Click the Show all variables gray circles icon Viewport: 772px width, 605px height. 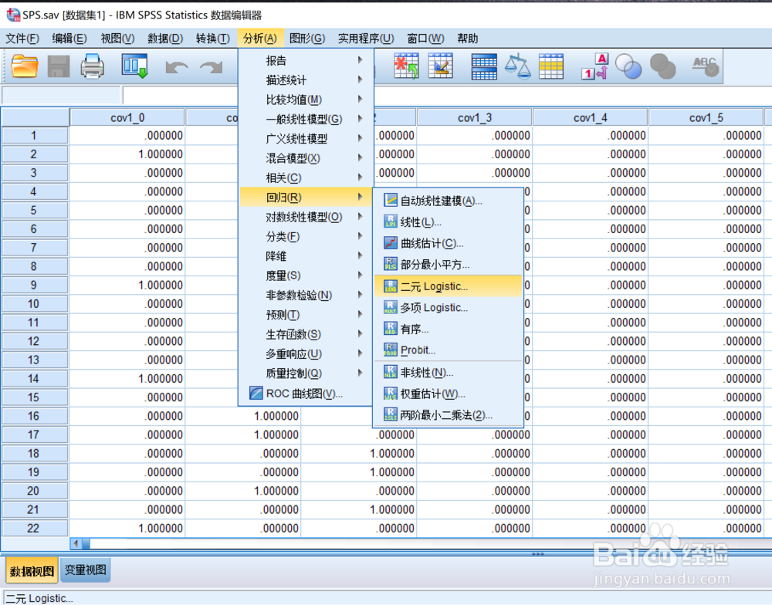click(662, 66)
